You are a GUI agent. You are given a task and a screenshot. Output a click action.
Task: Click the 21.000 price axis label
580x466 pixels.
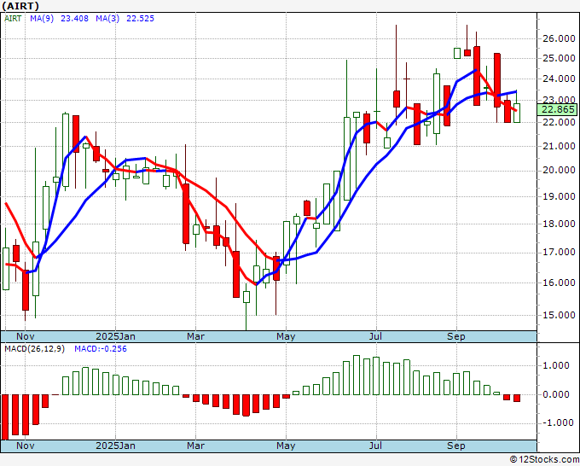tap(558, 146)
